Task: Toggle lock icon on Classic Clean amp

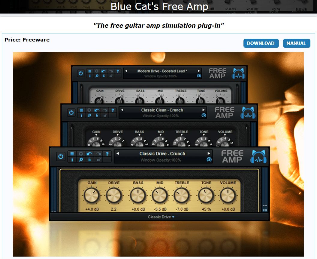Action: 105,115
